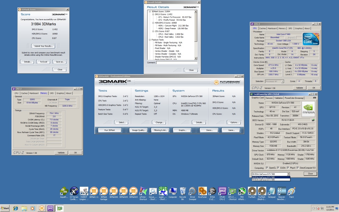Click Internet Explorer in the taskbar
339x212 pixels.
pos(15,208)
